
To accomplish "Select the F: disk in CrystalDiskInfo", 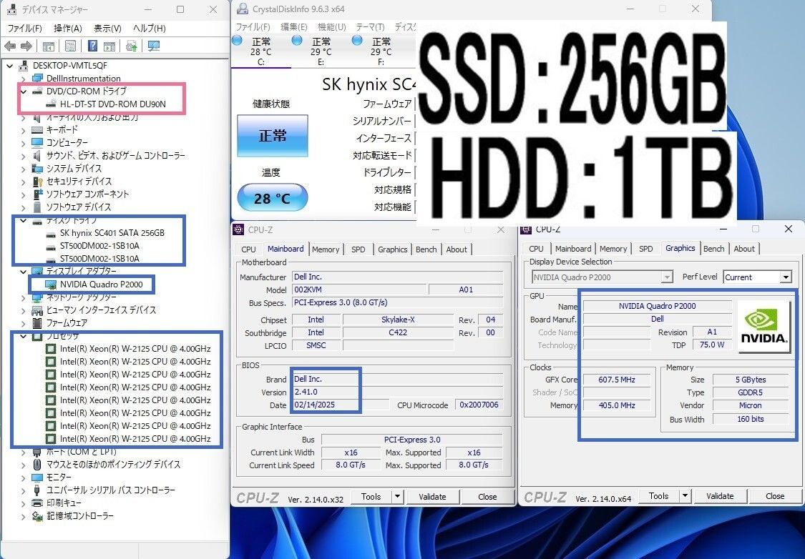I will 381,51.
